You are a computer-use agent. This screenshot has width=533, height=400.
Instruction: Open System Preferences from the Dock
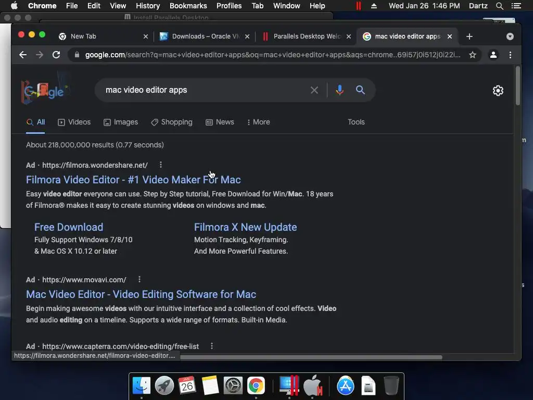(x=233, y=385)
